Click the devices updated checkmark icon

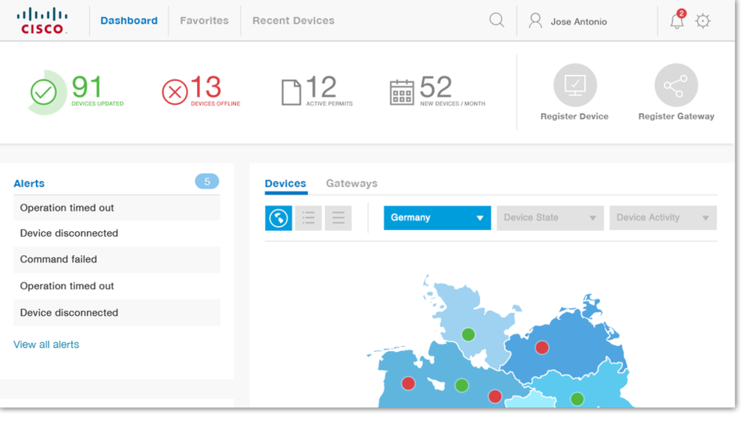(43, 92)
